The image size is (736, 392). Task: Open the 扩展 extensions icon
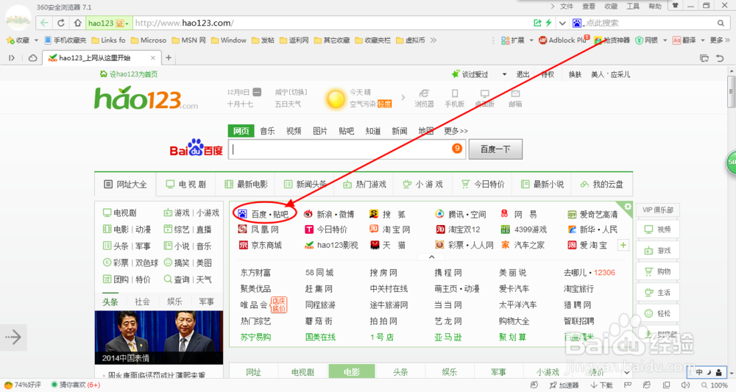tap(505, 40)
